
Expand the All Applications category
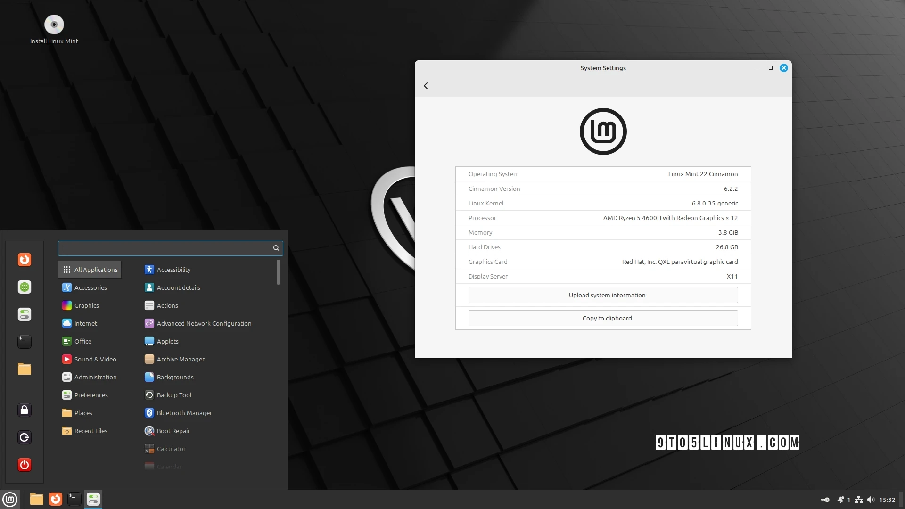(95, 269)
